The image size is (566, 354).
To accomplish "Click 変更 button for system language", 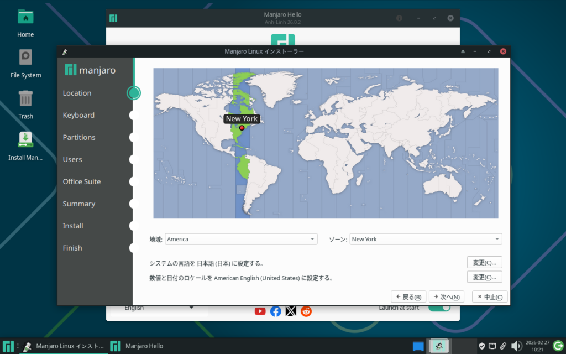I will point(484,262).
